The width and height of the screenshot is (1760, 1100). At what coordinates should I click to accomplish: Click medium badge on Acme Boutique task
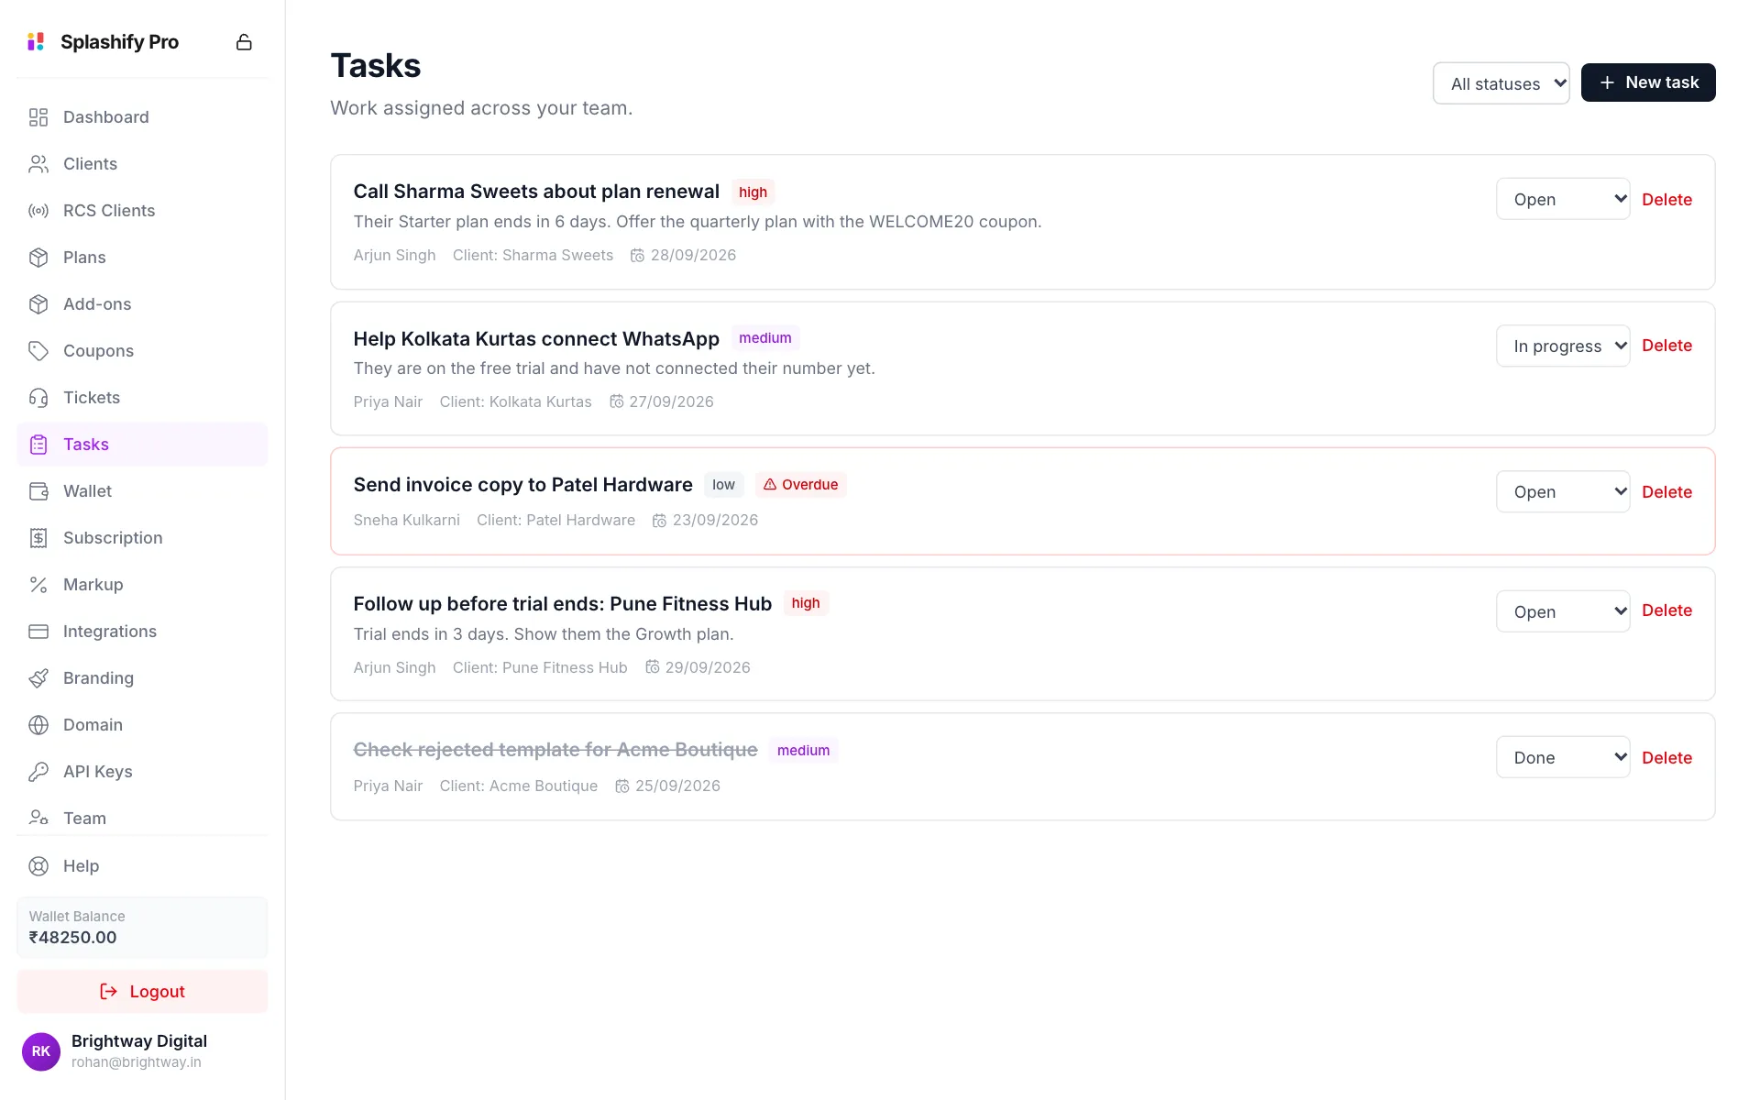[x=803, y=751]
